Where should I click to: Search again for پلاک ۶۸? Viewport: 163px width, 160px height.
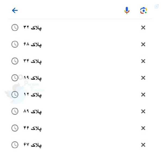coord(32,44)
